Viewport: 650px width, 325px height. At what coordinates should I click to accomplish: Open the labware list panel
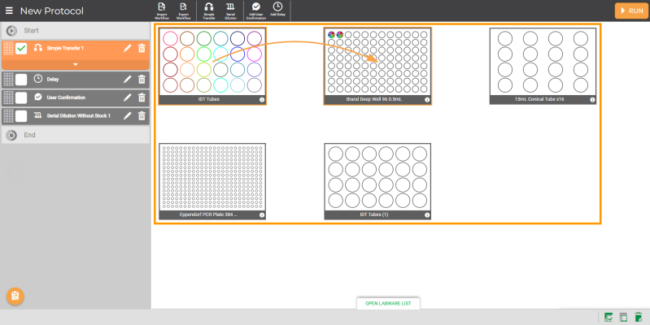pyautogui.click(x=388, y=303)
